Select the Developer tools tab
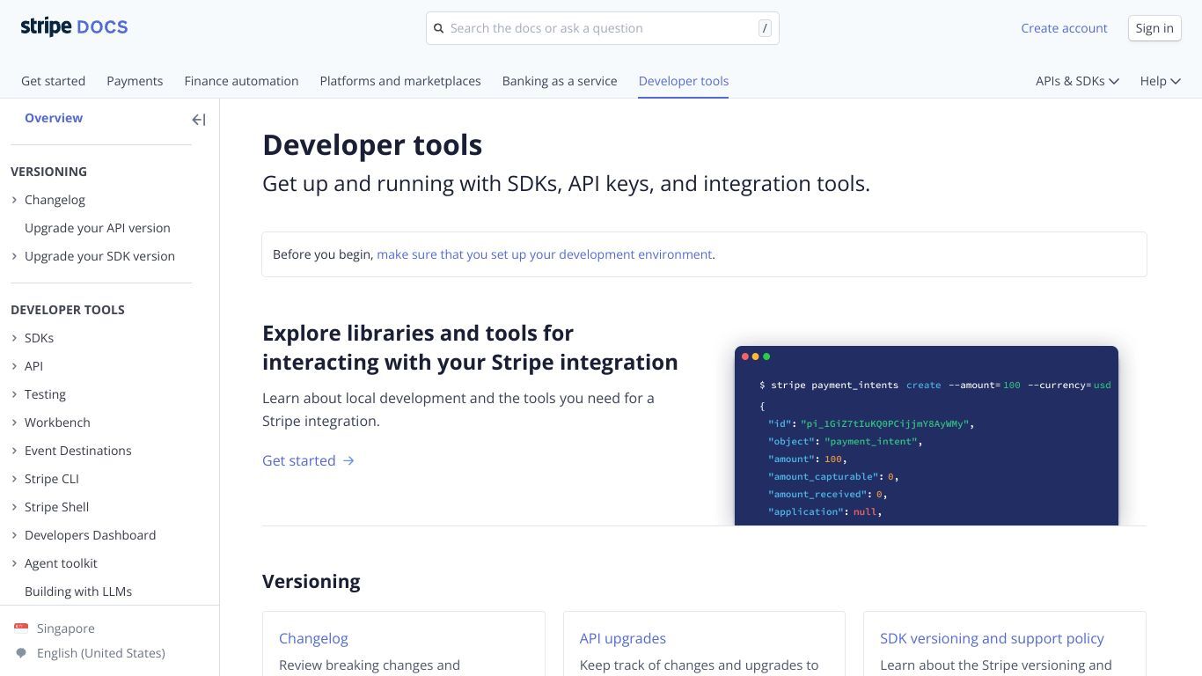The width and height of the screenshot is (1202, 676). [684, 81]
